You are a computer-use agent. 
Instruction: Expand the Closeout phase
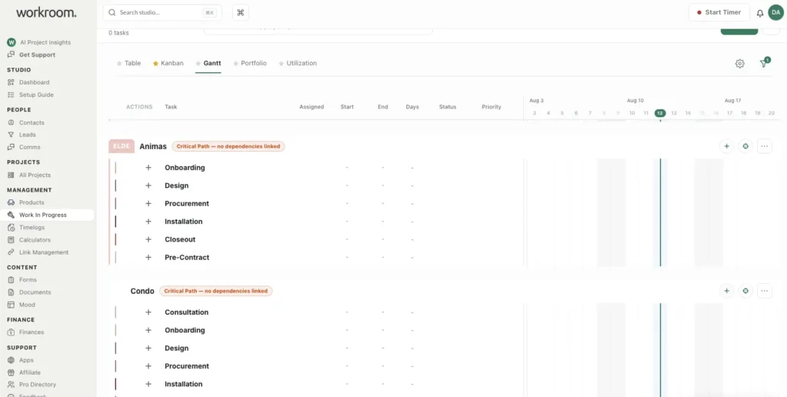(x=148, y=240)
